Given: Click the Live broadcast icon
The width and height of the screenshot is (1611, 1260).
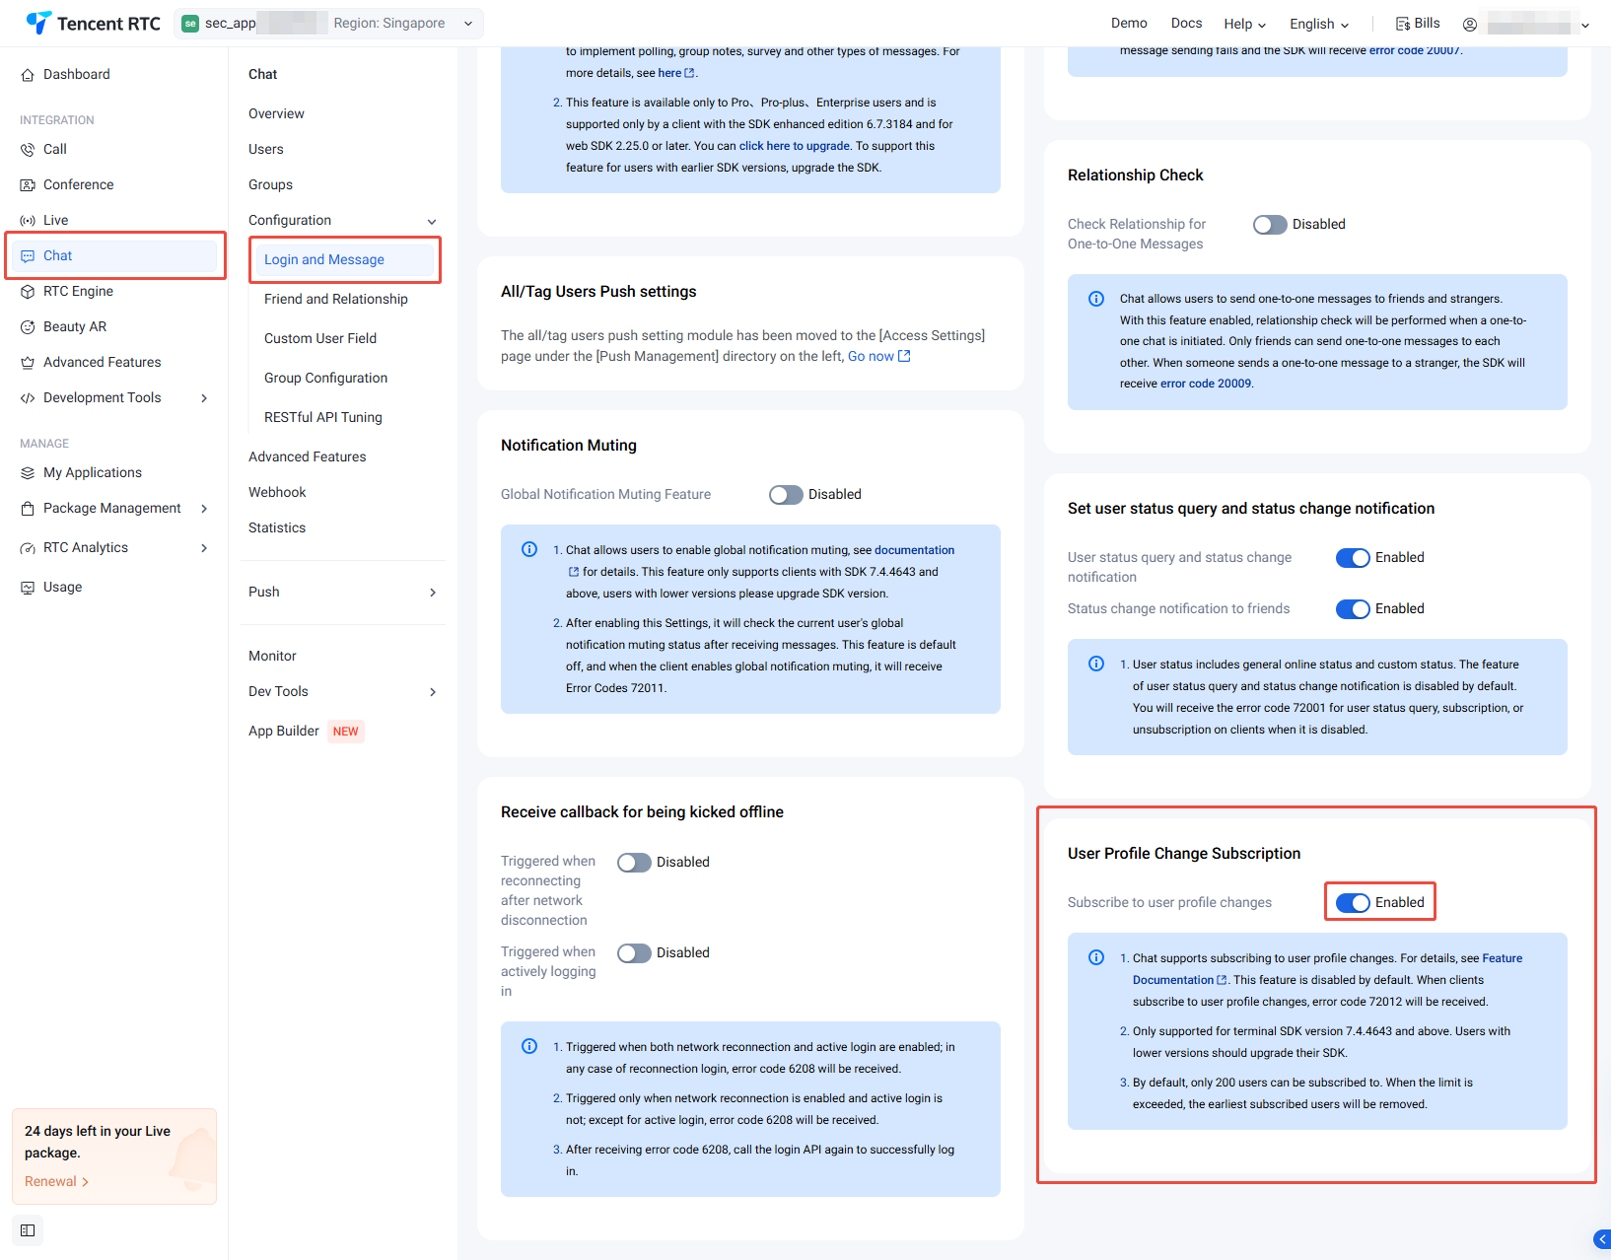Looking at the screenshot, I should pos(28,221).
